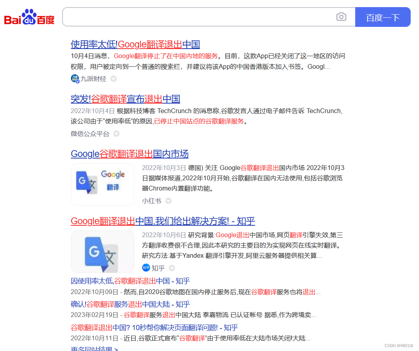The width and height of the screenshot is (419, 351).
Task: Open camera image search icon
Action: (x=341, y=17)
